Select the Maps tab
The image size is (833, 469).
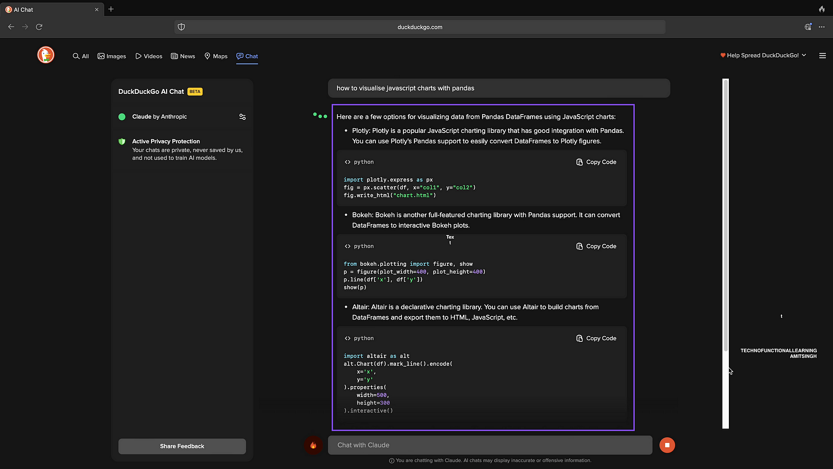pyautogui.click(x=216, y=56)
